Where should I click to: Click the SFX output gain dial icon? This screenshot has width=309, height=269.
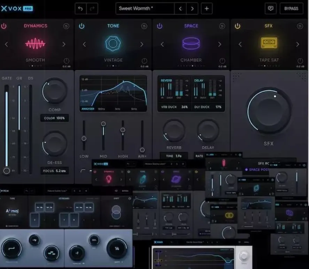tap(300, 61)
